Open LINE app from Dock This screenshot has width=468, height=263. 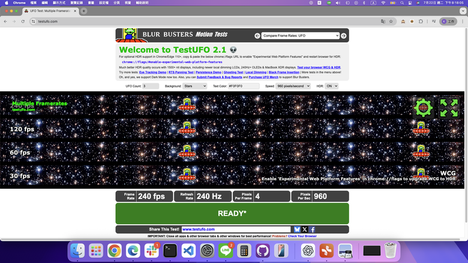(226, 251)
